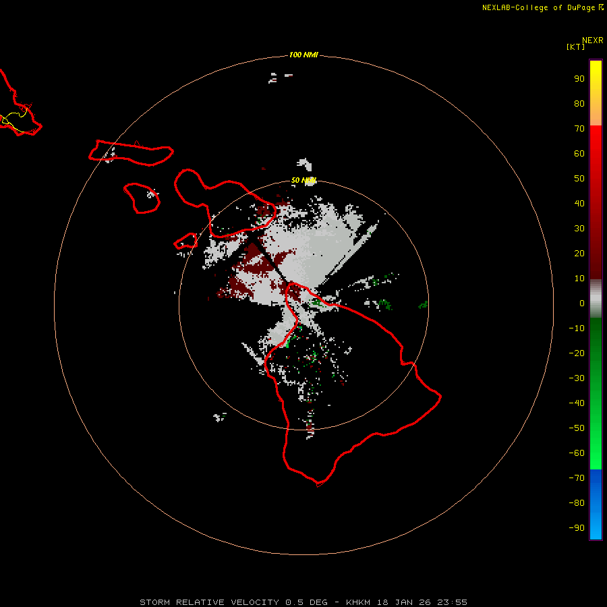Image resolution: width=607 pixels, height=607 pixels.
Task: Click the positive 60 scale value
Action: [579, 153]
